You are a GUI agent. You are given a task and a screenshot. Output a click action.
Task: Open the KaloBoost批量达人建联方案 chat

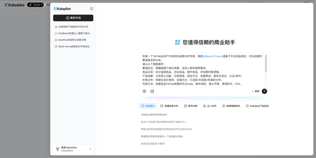click(73, 33)
